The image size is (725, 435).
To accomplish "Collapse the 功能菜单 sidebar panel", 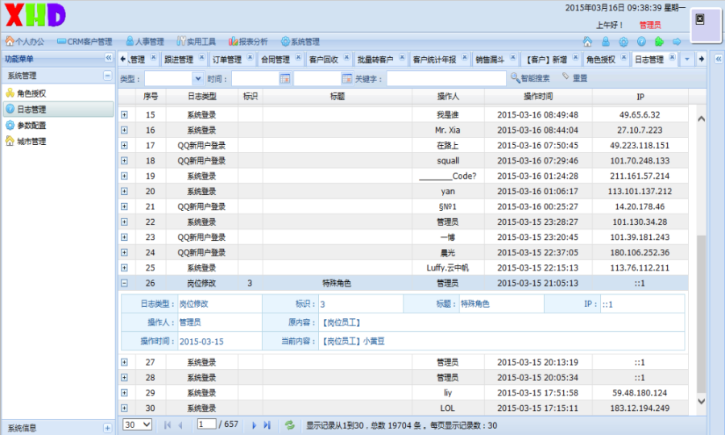I will point(108,58).
